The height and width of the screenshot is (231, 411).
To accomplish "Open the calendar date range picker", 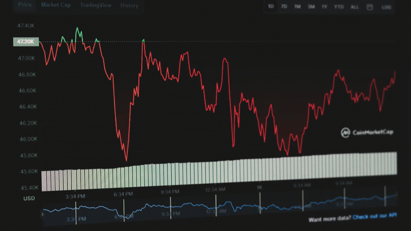I will coord(370,7).
